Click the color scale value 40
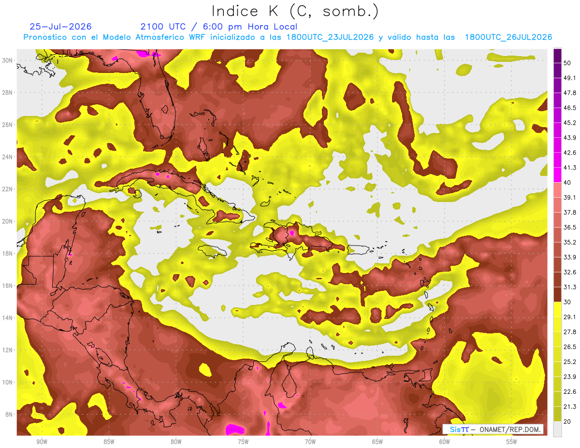 coord(568,182)
